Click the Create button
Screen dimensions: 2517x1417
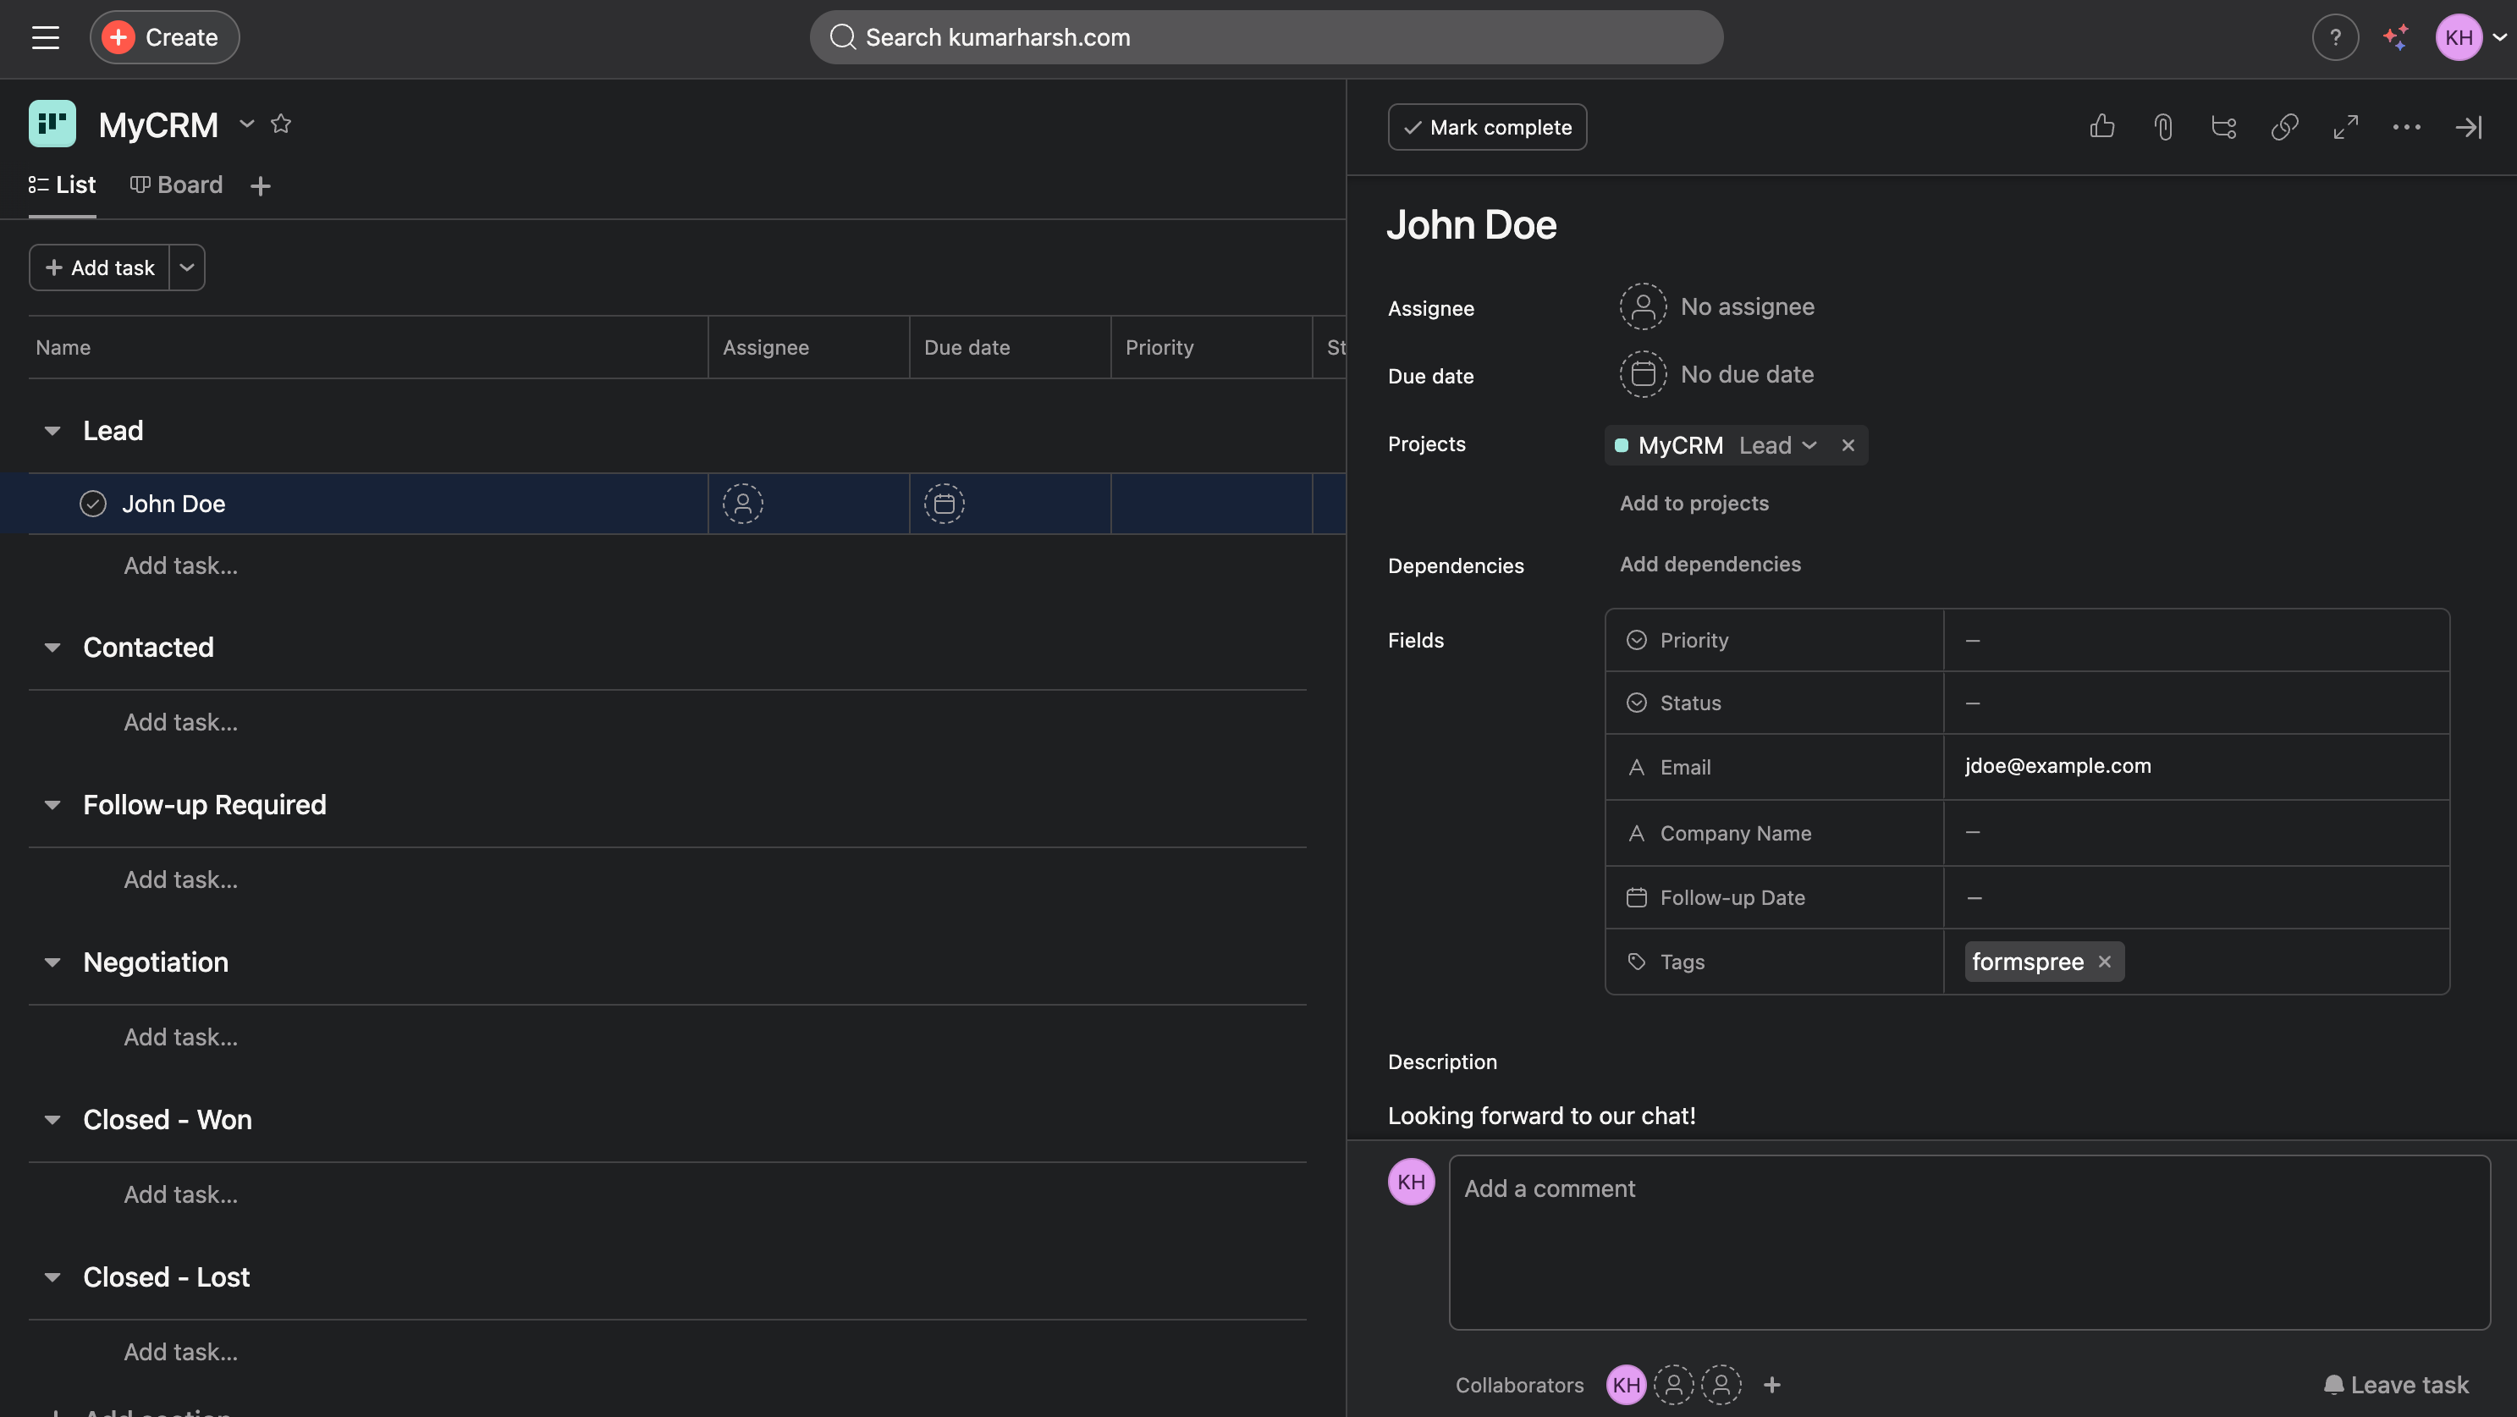click(164, 37)
